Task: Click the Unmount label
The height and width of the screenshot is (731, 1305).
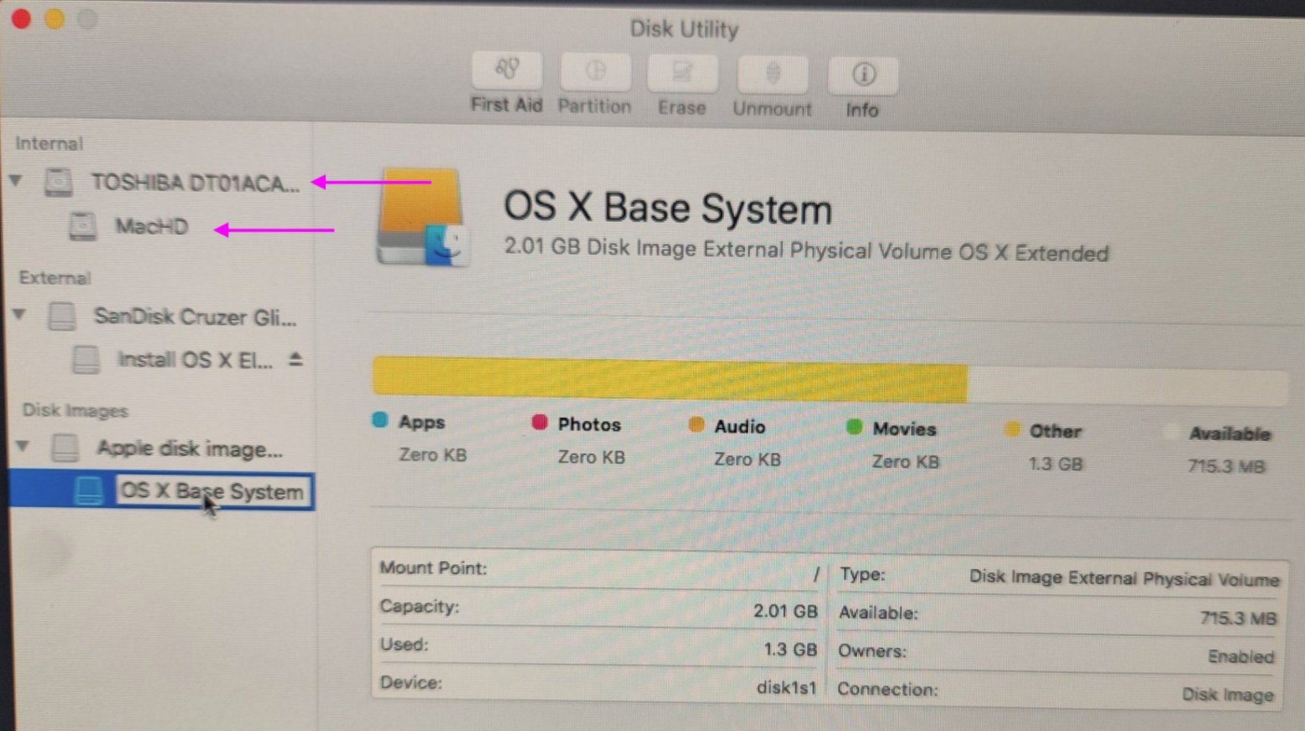Action: pyautogui.click(x=773, y=109)
